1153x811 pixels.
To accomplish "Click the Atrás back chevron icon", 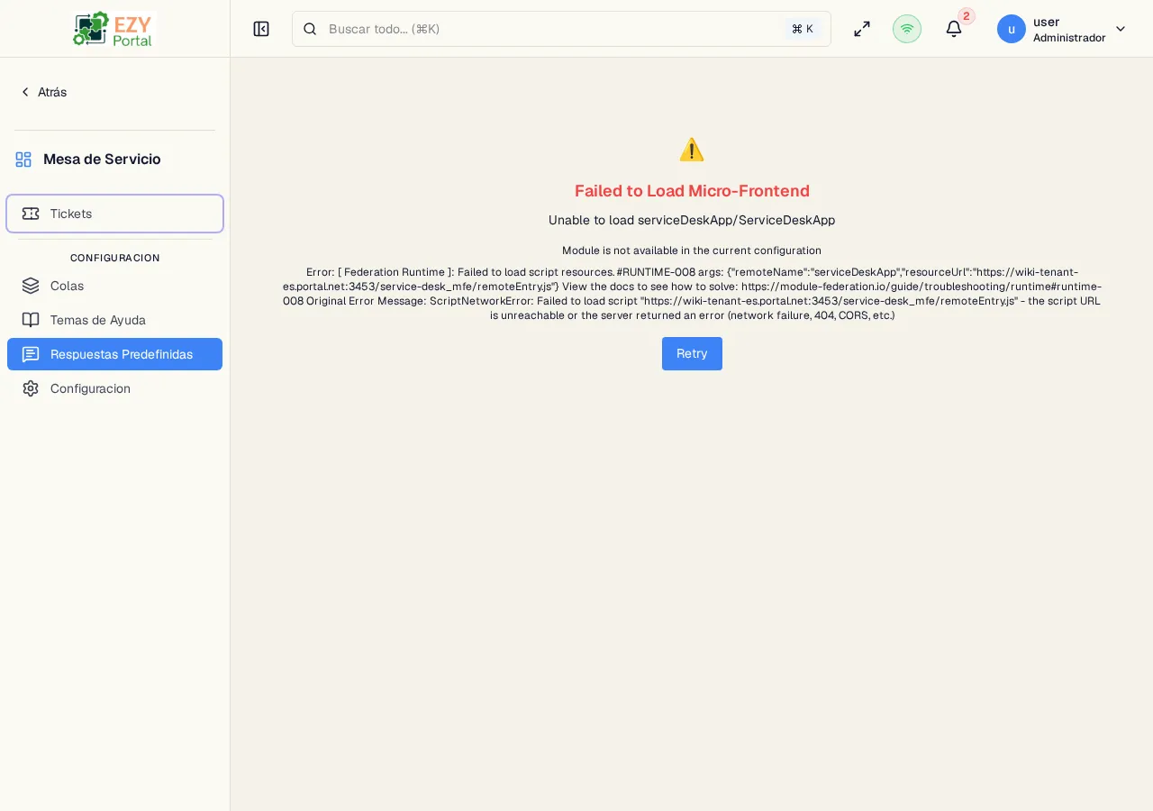I will click(x=25, y=92).
